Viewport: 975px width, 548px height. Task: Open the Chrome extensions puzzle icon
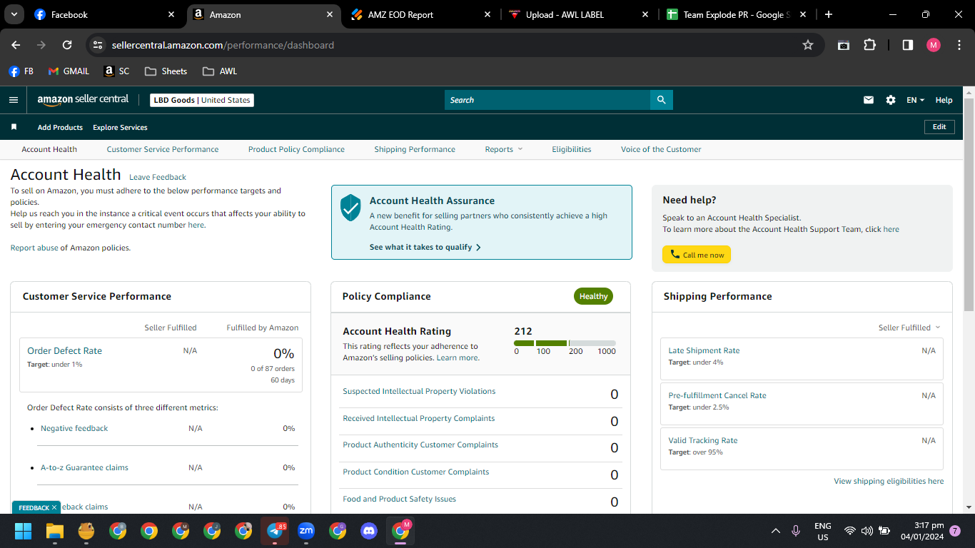(869, 45)
